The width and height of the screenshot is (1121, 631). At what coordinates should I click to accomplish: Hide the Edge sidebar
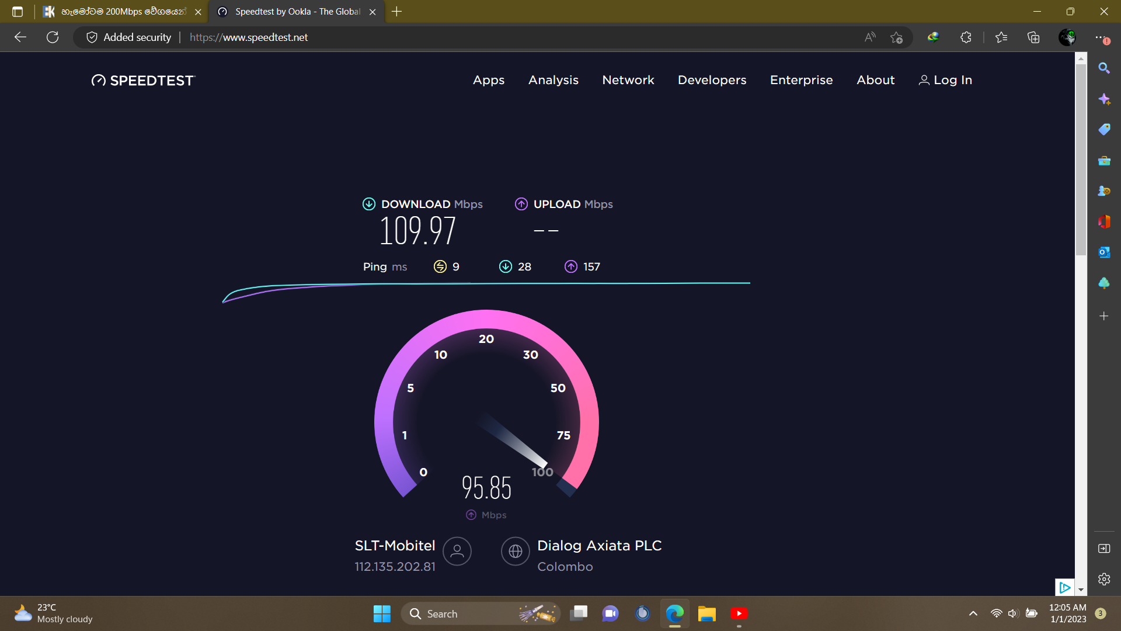[x=1104, y=548]
